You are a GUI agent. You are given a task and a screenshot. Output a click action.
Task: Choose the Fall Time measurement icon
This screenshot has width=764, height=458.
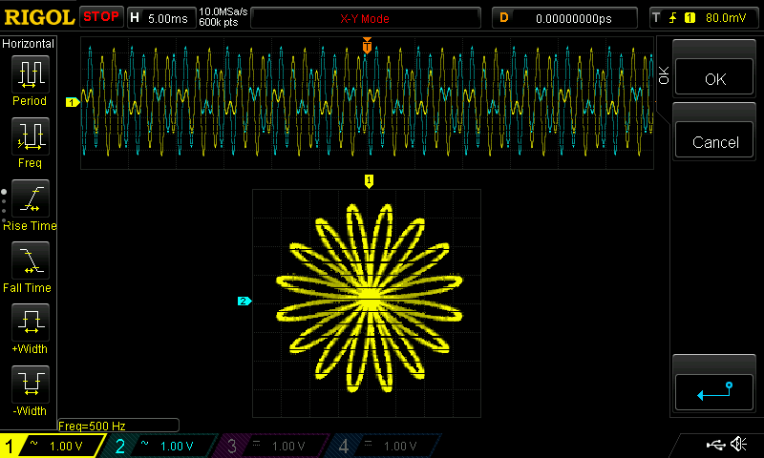click(x=30, y=260)
